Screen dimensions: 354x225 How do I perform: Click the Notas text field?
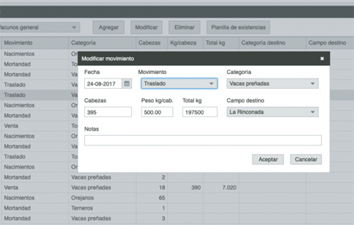203,140
